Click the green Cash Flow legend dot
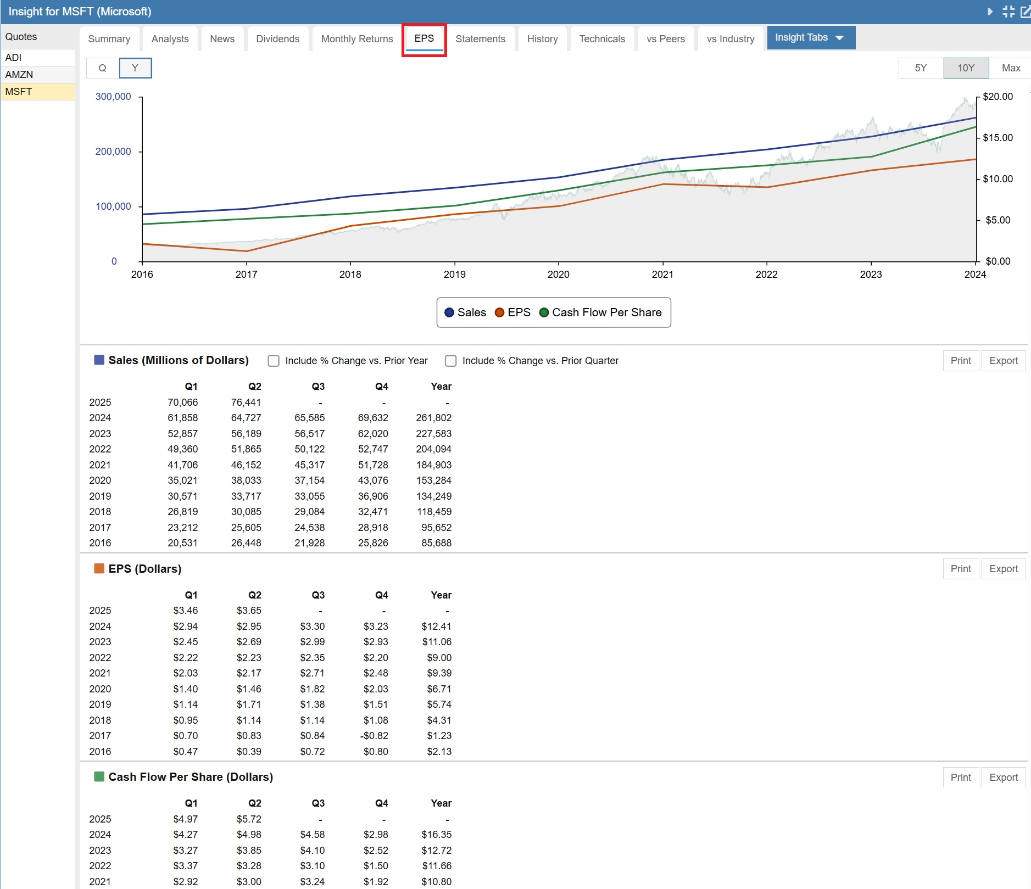 pyautogui.click(x=544, y=312)
